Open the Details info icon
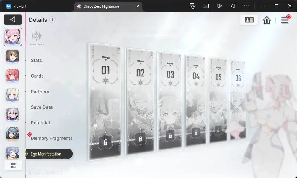Viewport: 297px width, 178px height. (x=52, y=20)
